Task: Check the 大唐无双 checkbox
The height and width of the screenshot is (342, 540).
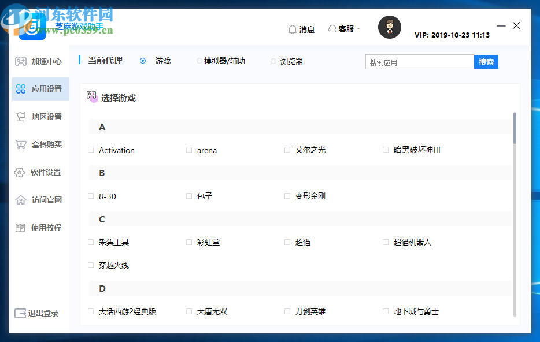Action: [189, 311]
